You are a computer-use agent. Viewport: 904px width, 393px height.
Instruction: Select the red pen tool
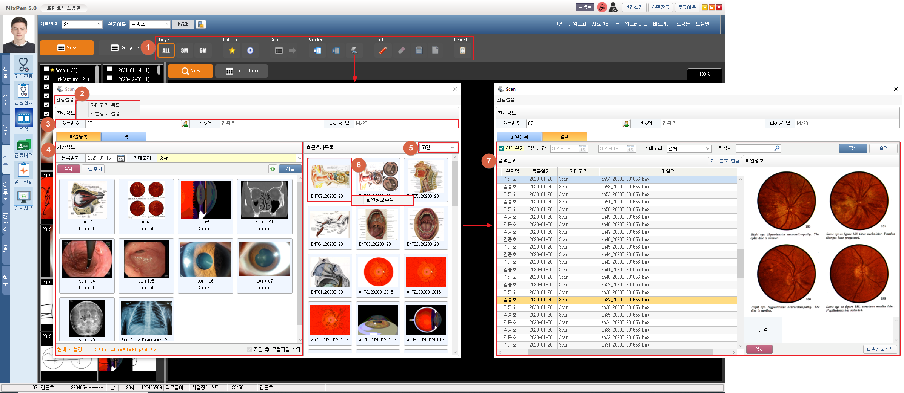[x=383, y=50]
